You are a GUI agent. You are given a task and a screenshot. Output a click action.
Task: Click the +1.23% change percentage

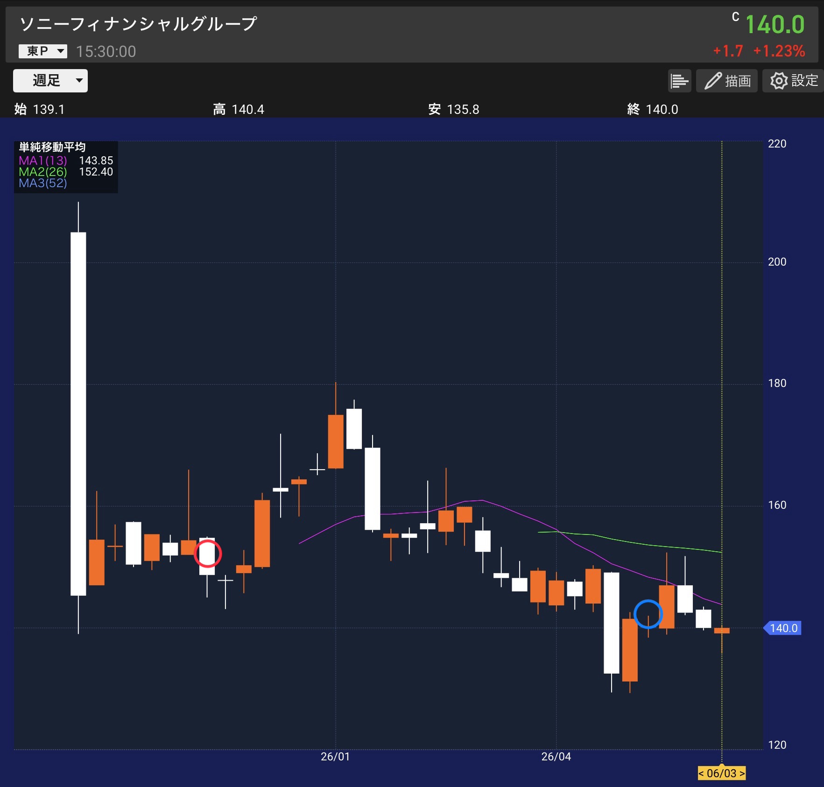[779, 51]
